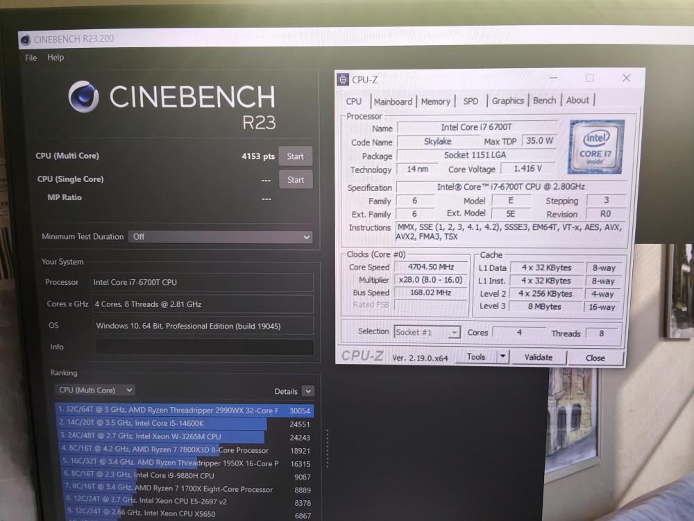Click the Cinebench sphere logo
Viewport: 694px width, 521px height.
click(x=83, y=97)
